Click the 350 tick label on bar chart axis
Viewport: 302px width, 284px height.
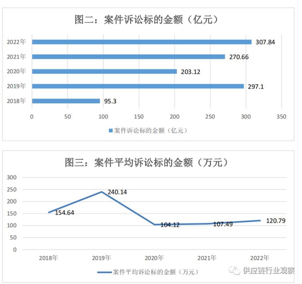pyautogui.click(x=281, y=116)
